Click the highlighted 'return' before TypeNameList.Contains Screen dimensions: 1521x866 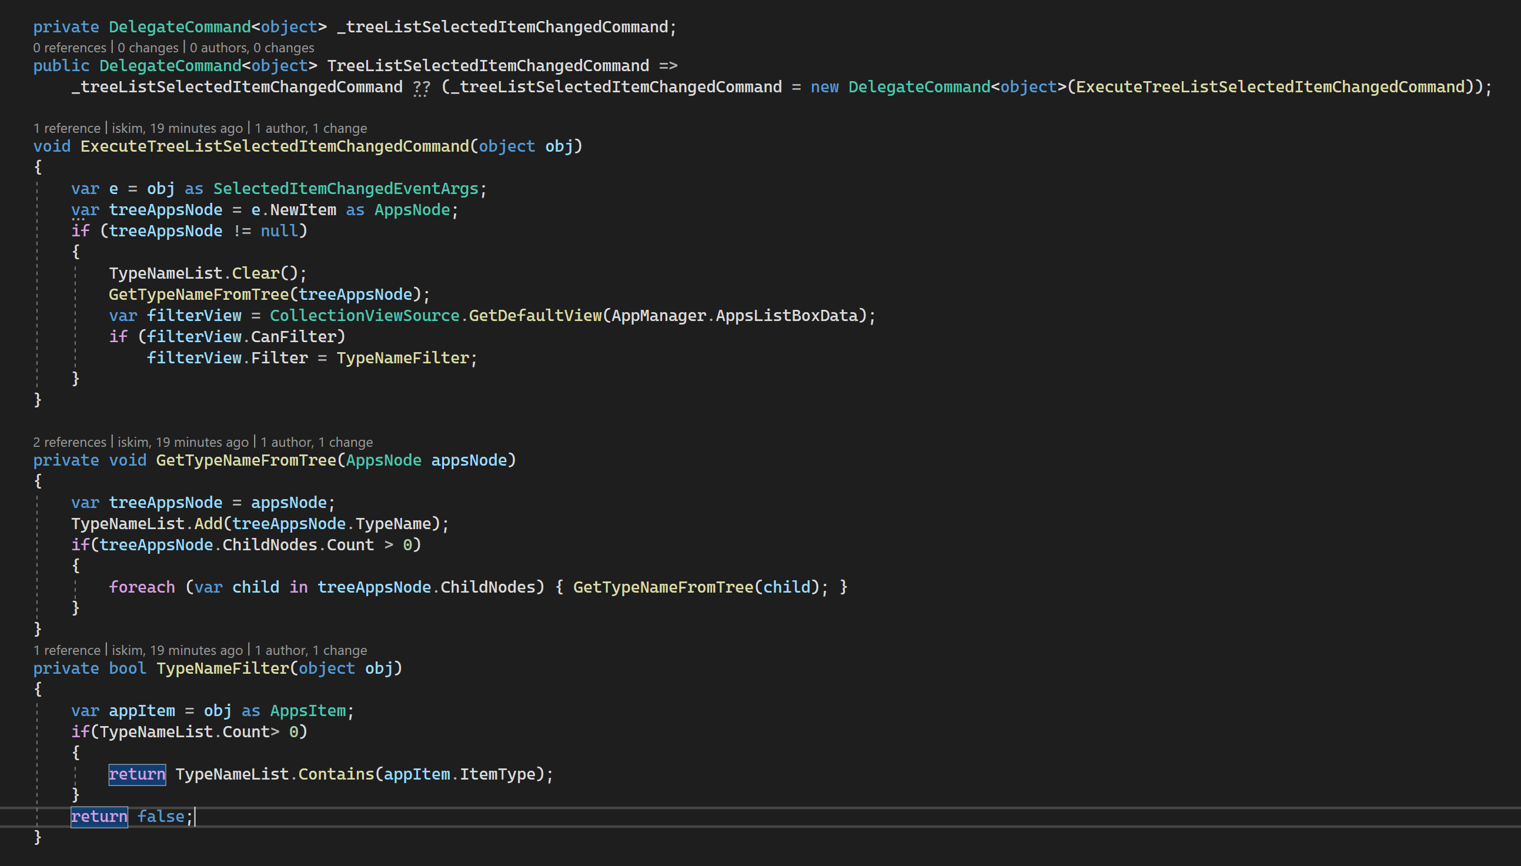pos(137,774)
